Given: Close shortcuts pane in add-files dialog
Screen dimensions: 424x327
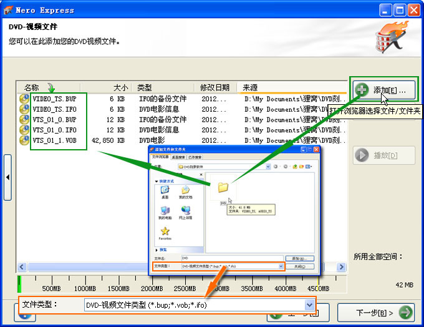Looking at the screenshot, I should click(201, 175).
